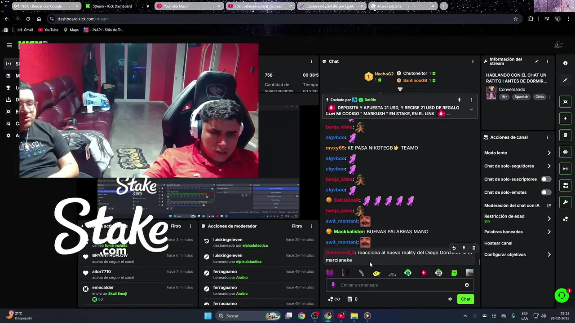Collapse the chat leaderboard handle
575x323 pixels.
click(400, 89)
